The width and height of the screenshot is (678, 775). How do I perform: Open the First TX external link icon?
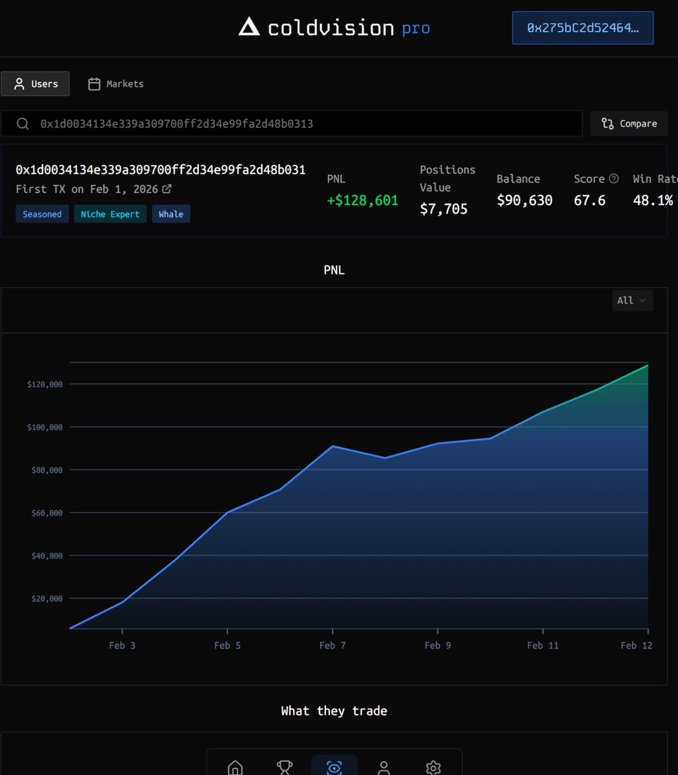(x=167, y=189)
